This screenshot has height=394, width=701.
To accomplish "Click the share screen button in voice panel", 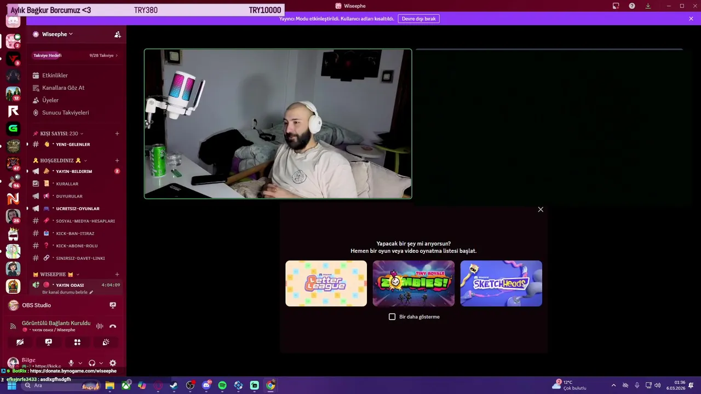I will tap(48, 342).
